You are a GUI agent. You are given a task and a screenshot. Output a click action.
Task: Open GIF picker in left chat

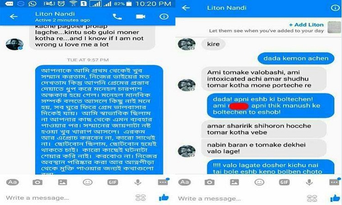coord(113,182)
